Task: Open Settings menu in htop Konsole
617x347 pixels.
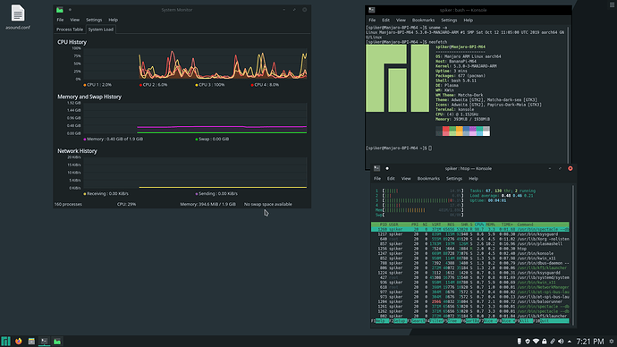Action: coord(454,179)
